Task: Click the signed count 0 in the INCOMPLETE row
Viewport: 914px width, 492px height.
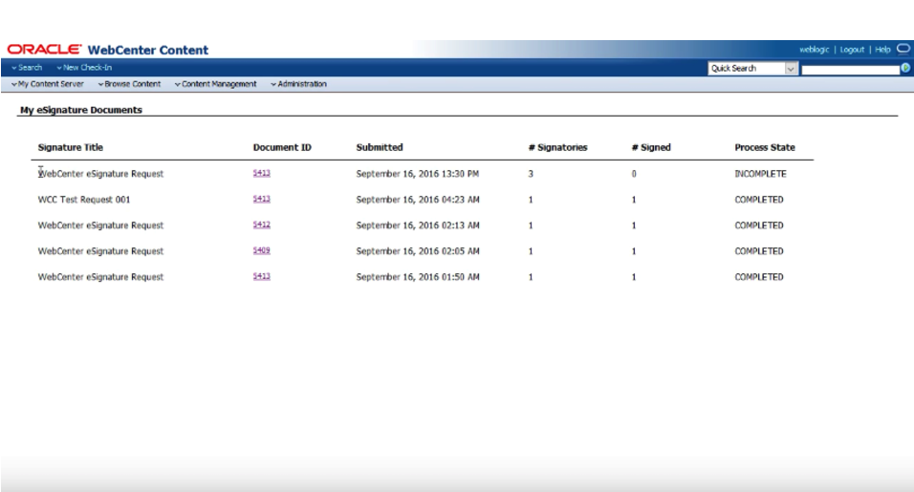Action: pyautogui.click(x=634, y=174)
